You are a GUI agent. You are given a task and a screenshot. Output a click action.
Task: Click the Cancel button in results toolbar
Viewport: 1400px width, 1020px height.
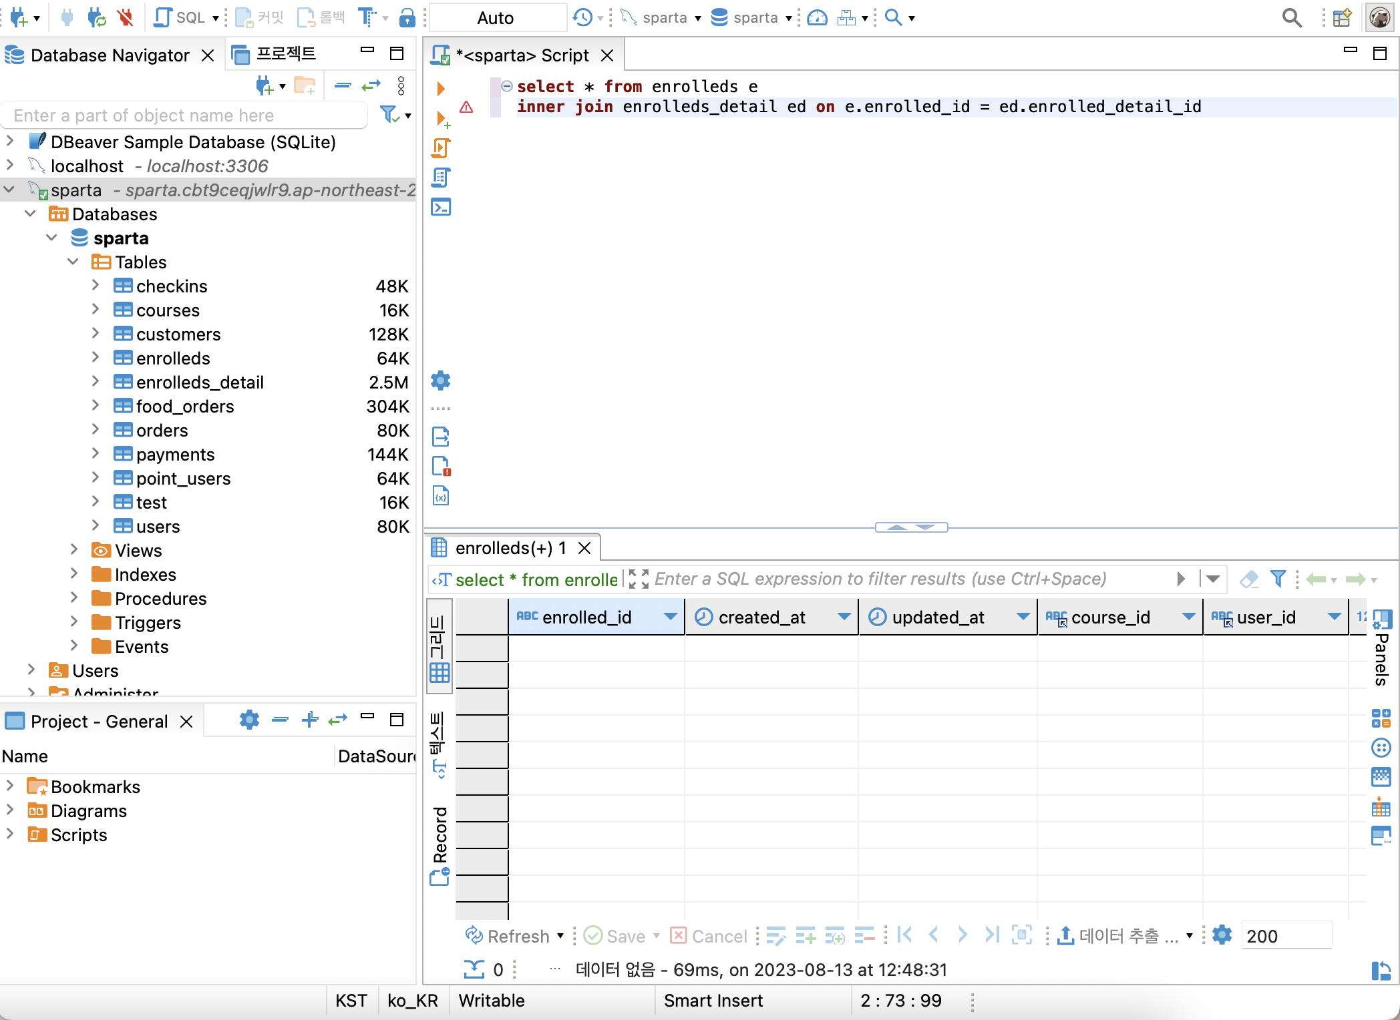[x=709, y=936]
